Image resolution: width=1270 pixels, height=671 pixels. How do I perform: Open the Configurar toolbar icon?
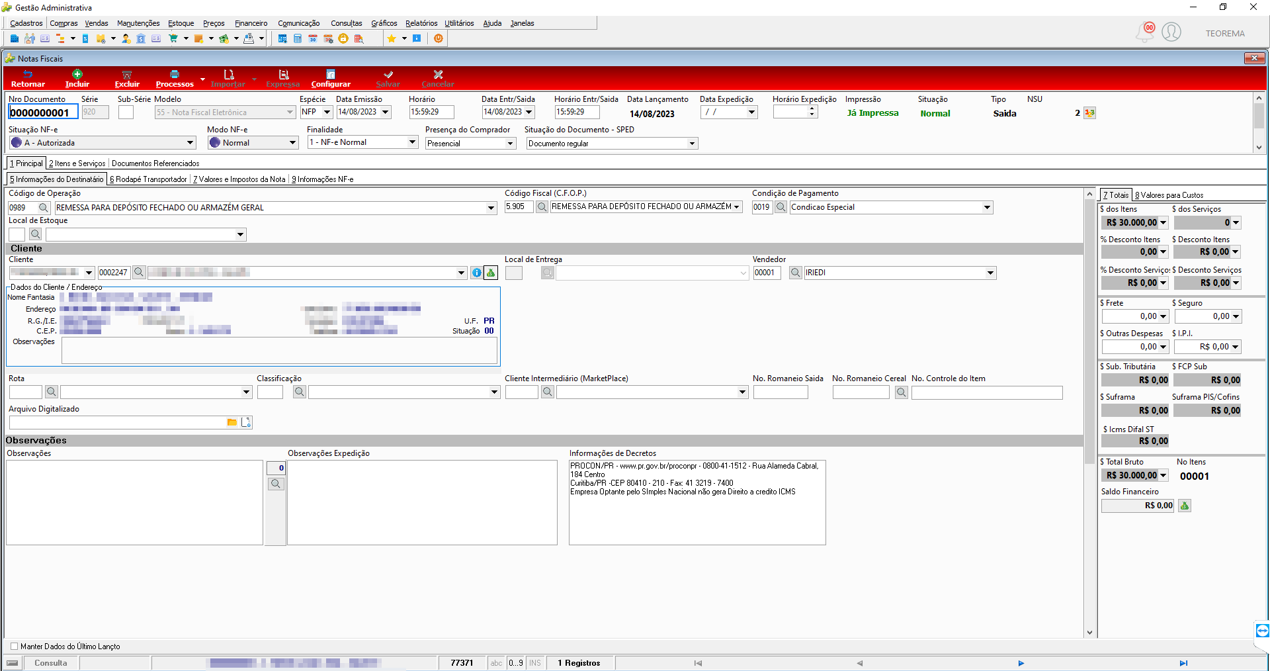[331, 74]
